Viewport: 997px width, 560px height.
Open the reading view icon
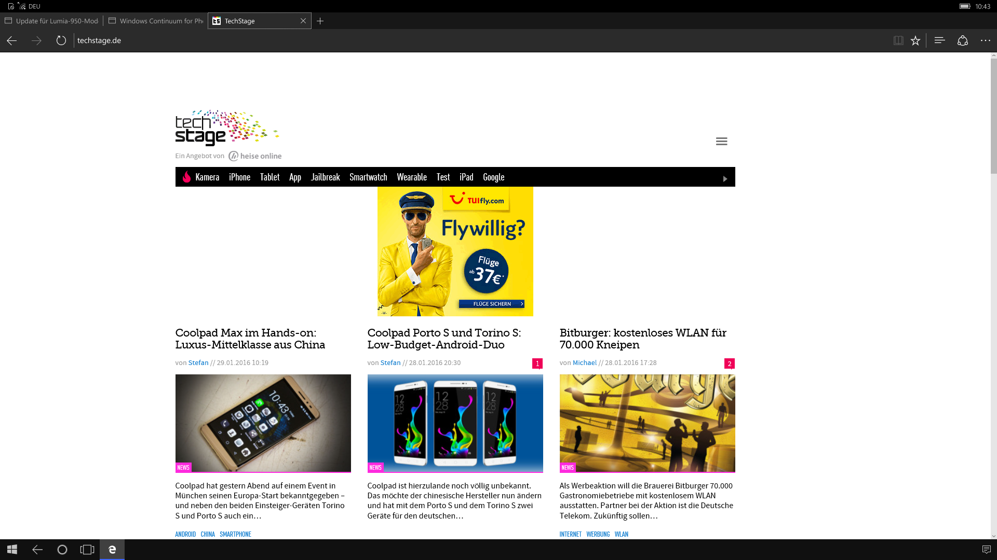(898, 40)
